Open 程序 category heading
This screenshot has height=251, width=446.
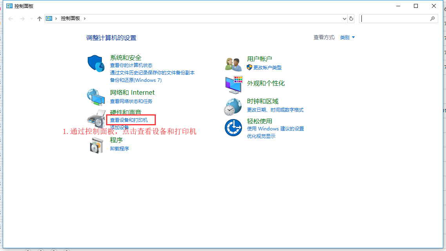(116, 140)
